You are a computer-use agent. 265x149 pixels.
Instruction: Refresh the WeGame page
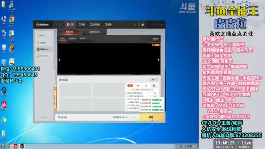[x=61, y=25]
